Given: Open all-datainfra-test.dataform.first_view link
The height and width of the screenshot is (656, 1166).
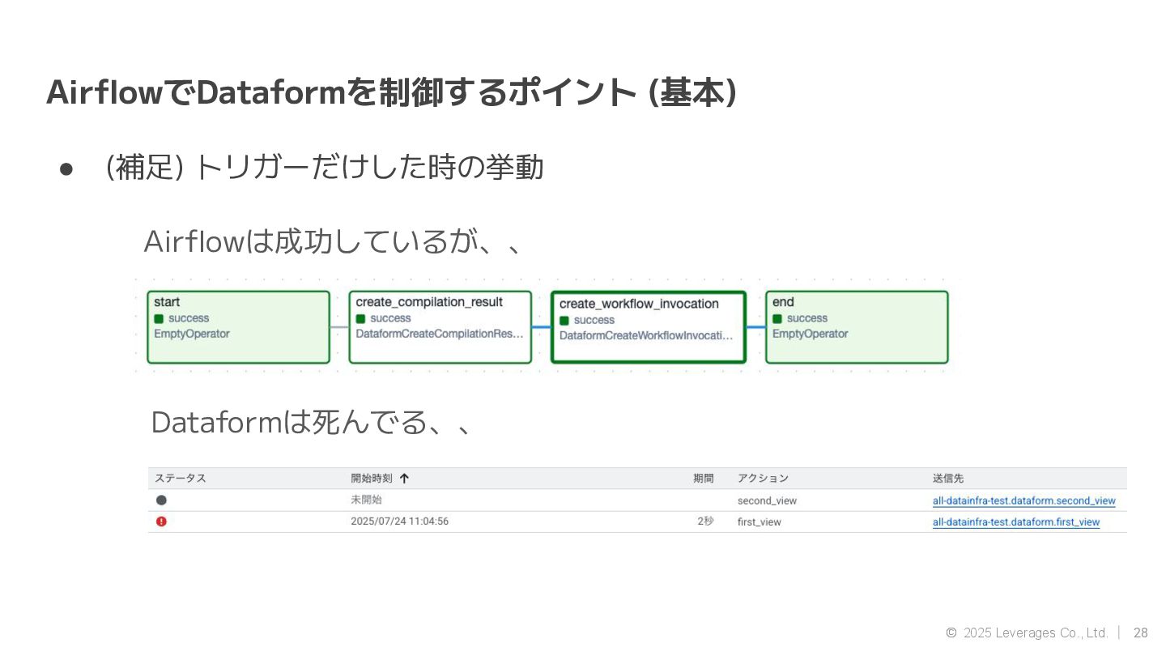Looking at the screenshot, I should [1016, 522].
